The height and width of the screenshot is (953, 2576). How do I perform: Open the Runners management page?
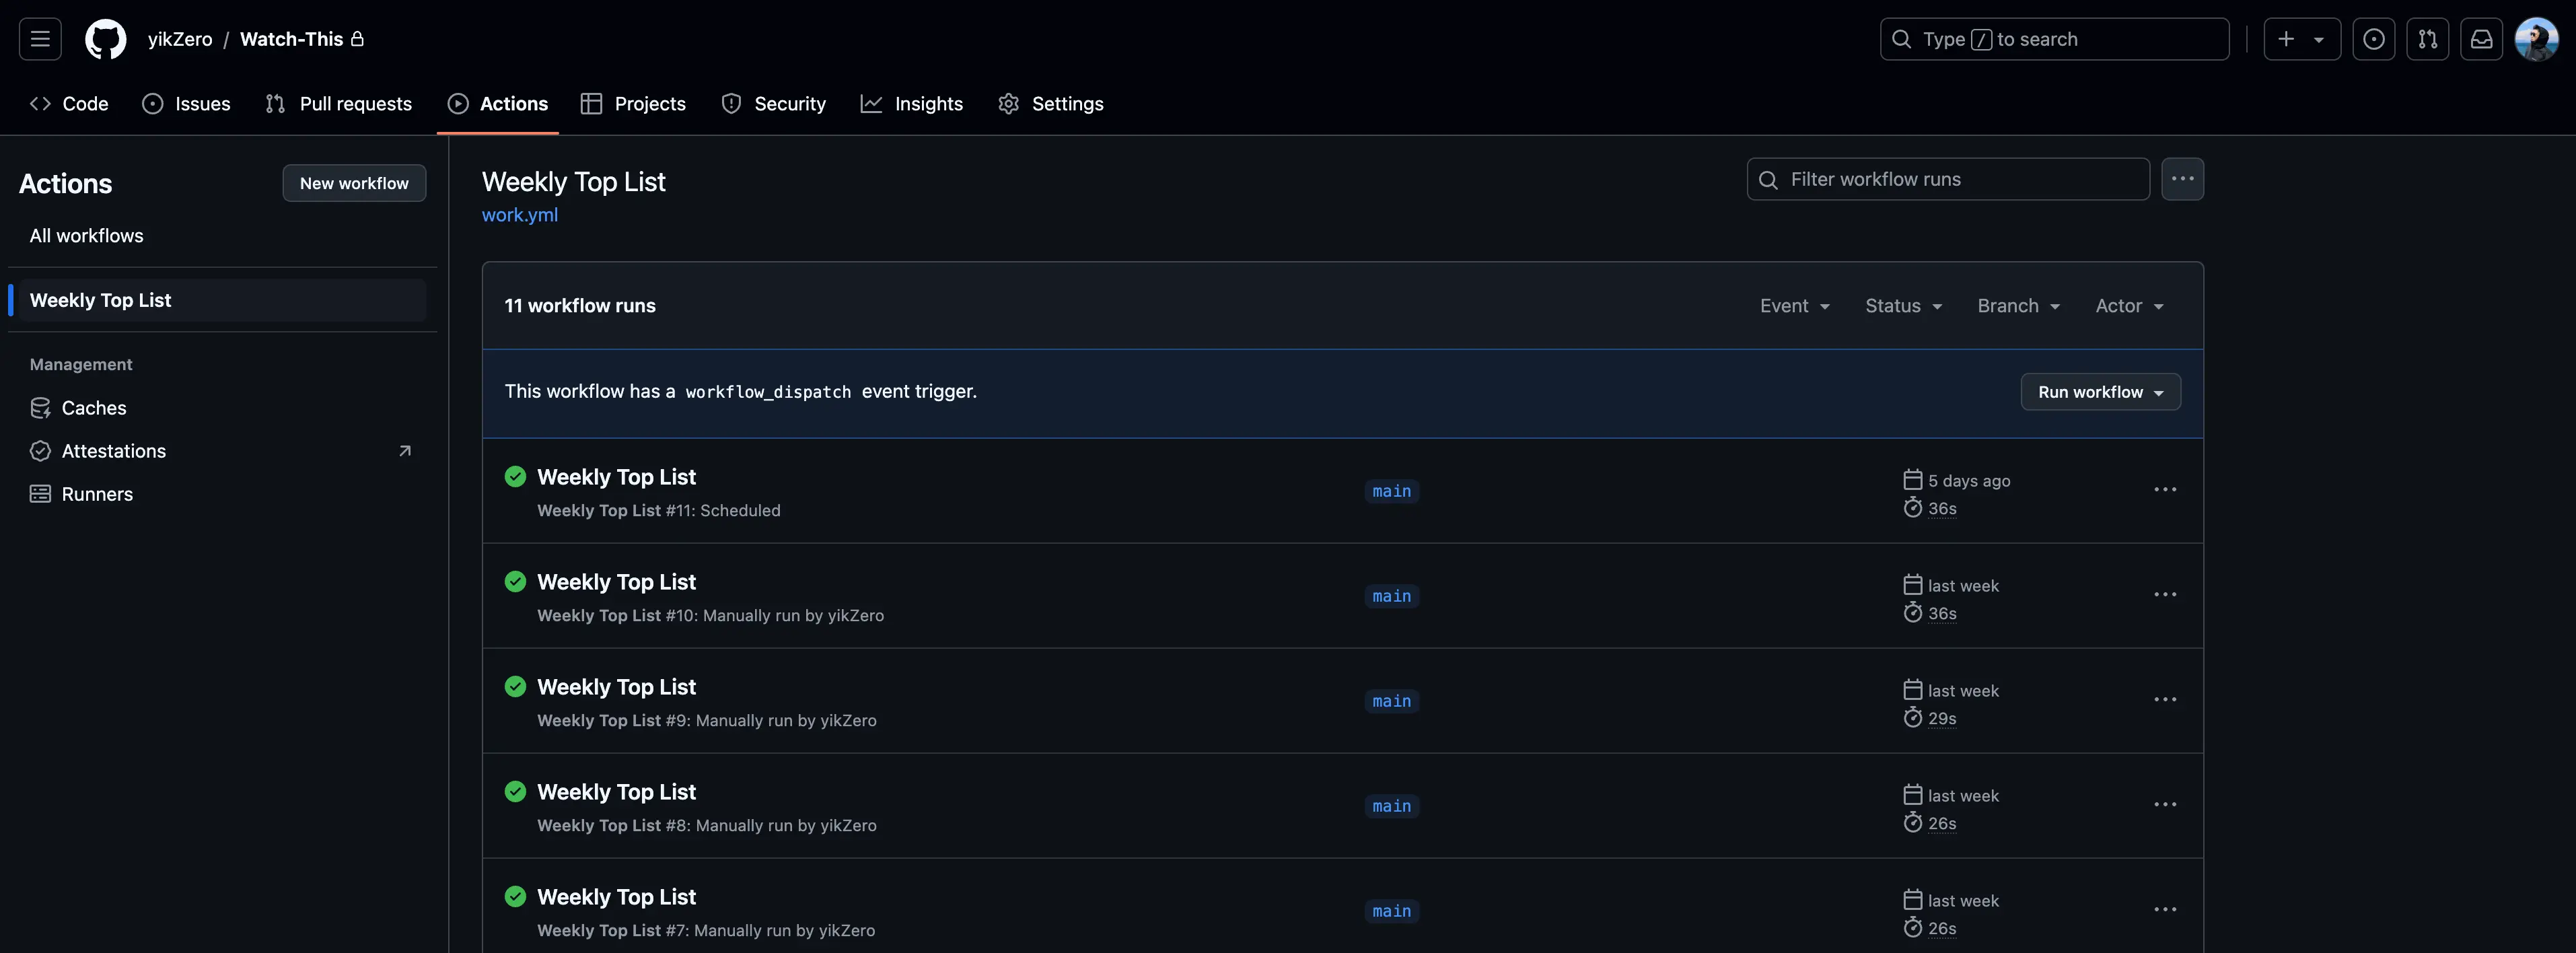tap(97, 494)
